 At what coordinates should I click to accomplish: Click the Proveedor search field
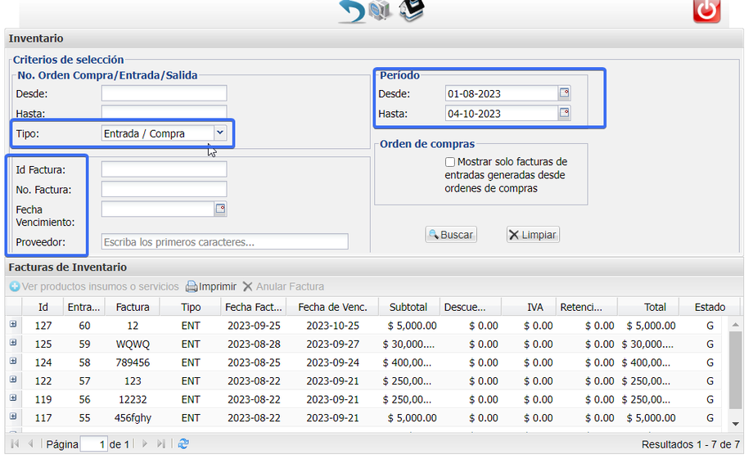point(224,241)
